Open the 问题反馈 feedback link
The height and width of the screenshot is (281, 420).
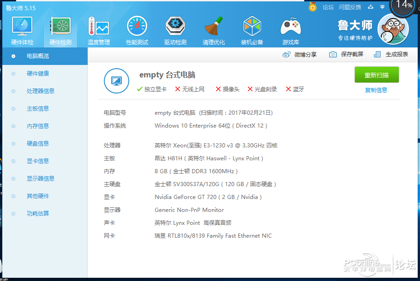(x=350, y=7)
